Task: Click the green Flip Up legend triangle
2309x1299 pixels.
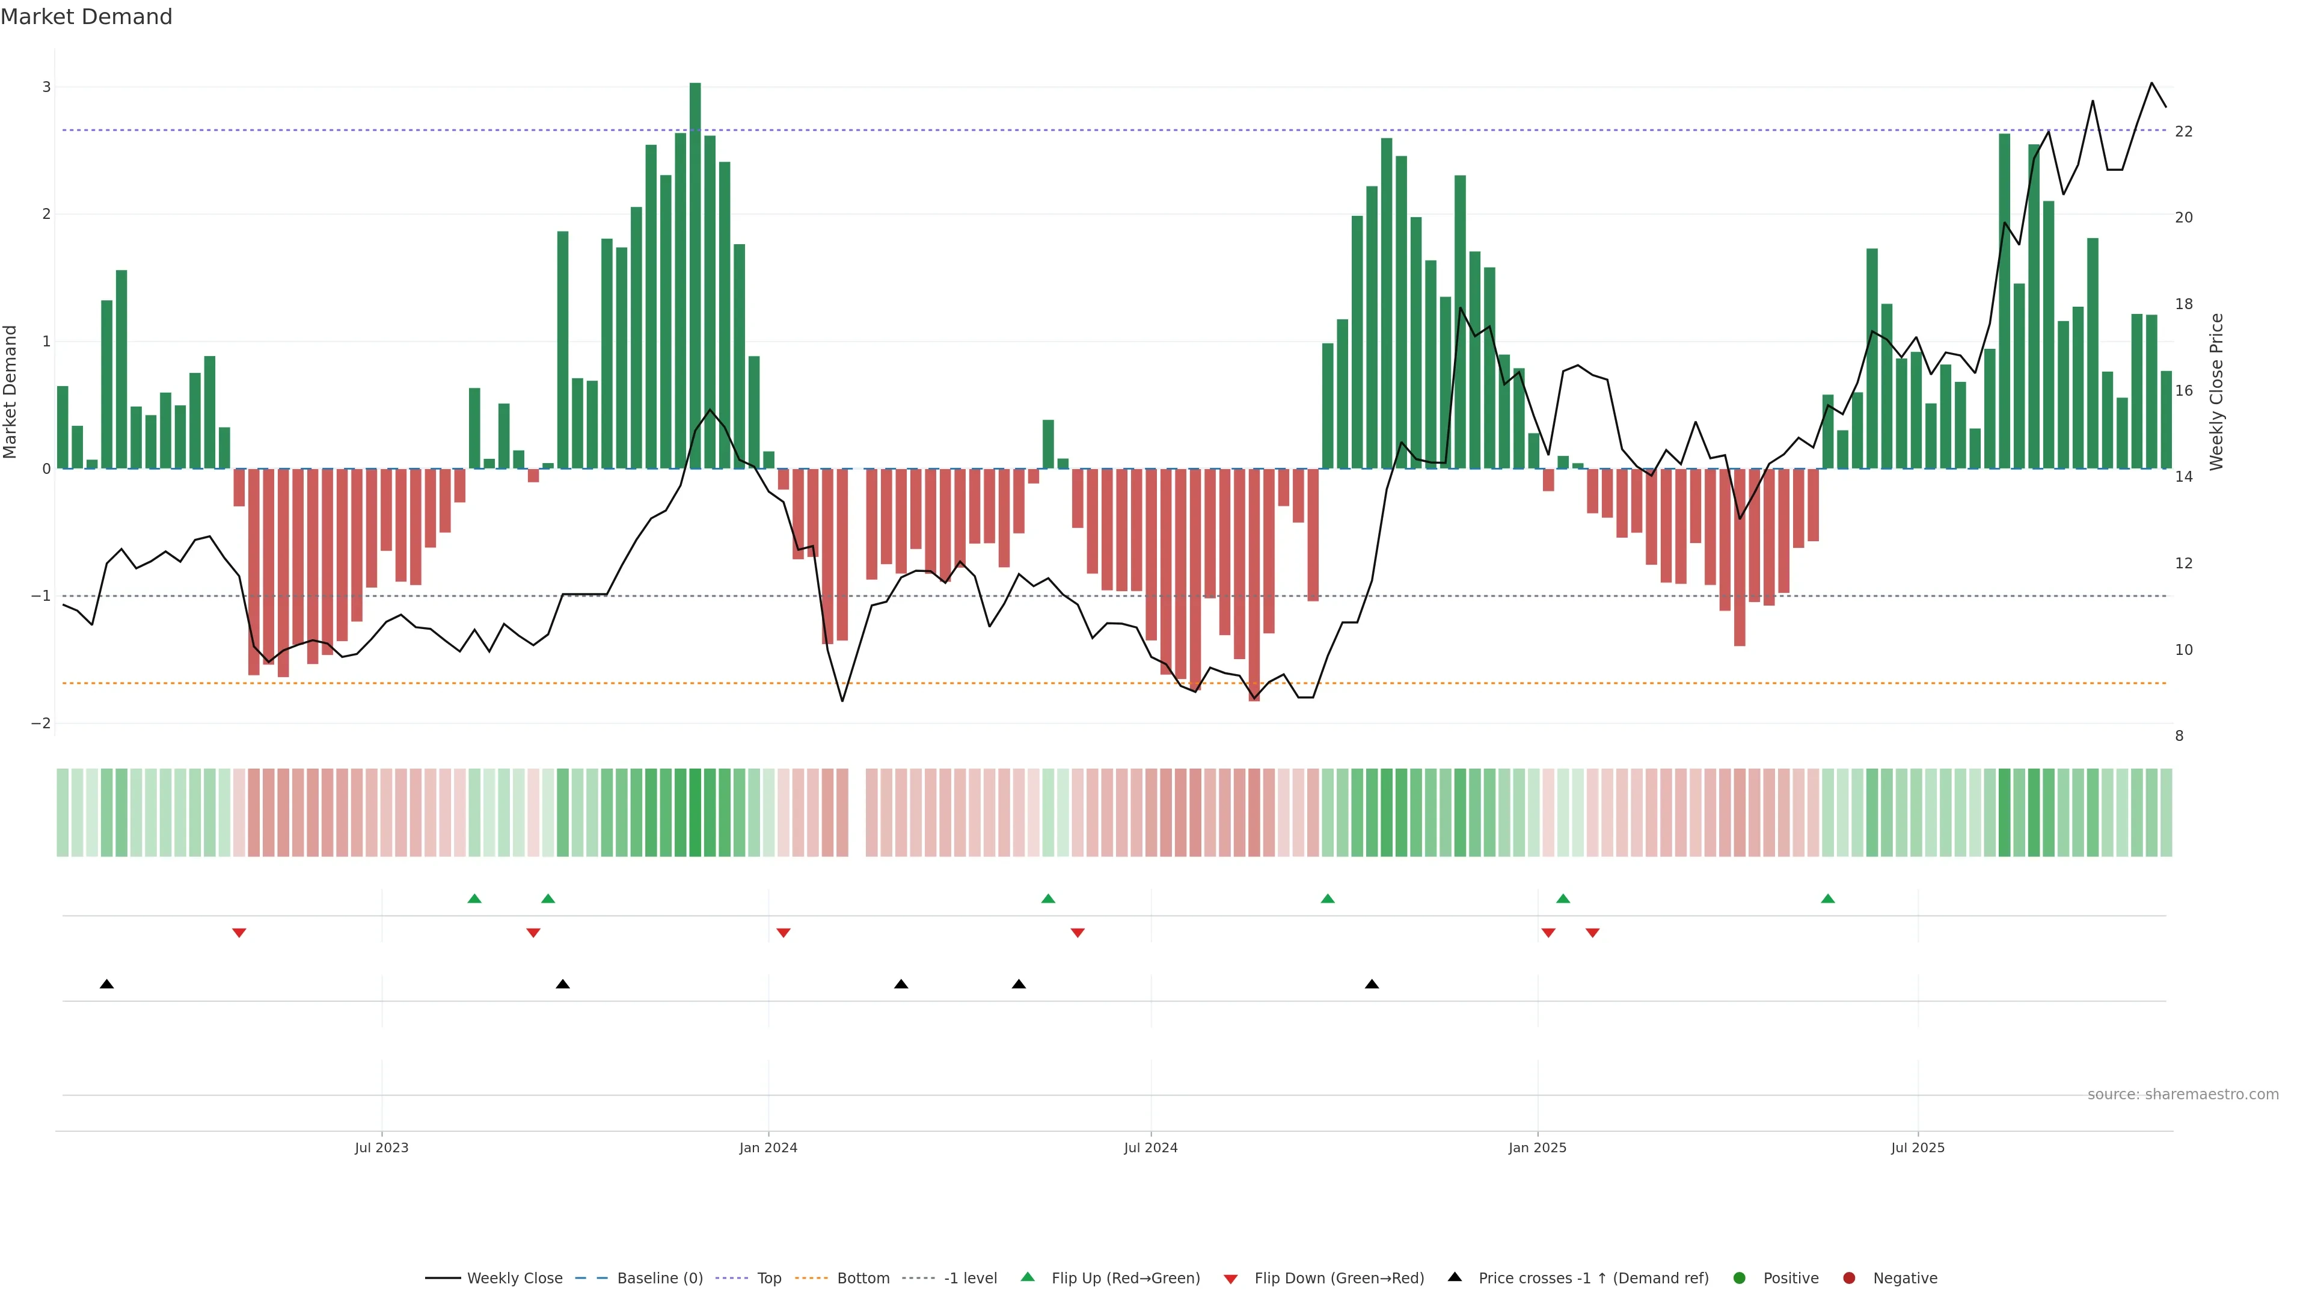Action: [1028, 1277]
